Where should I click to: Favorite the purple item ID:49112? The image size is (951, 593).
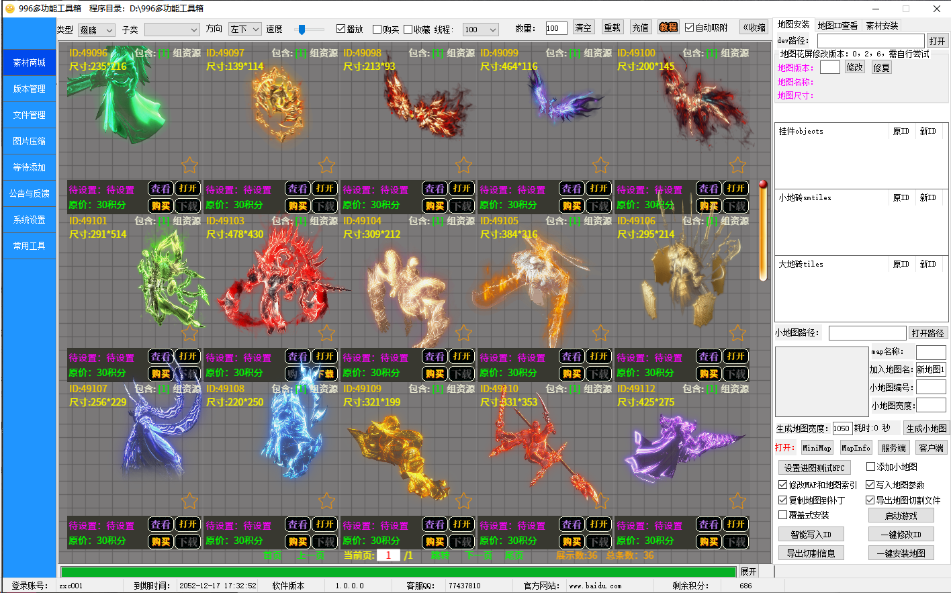pos(738,500)
